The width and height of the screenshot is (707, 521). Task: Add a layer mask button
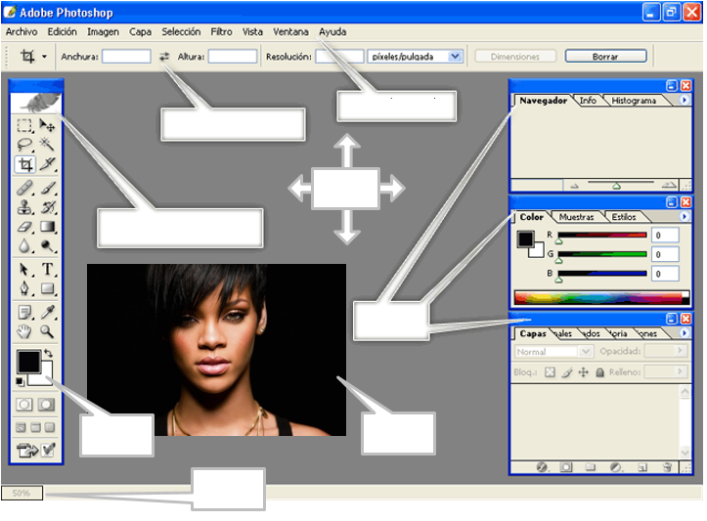pyautogui.click(x=566, y=467)
